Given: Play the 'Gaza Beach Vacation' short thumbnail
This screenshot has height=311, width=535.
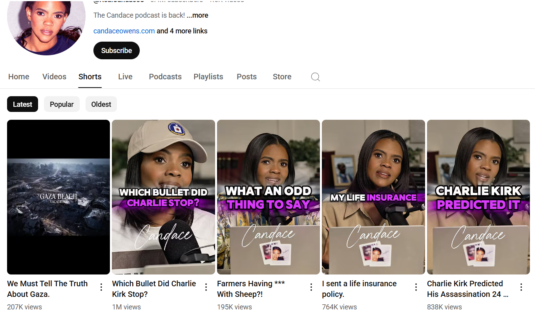Looking at the screenshot, I should 58,197.
